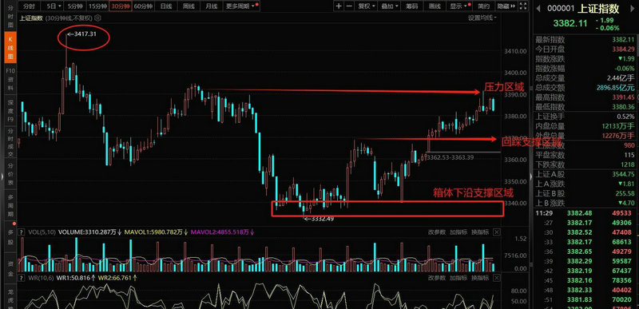639x309 pixels.
Task: Click the 下跌家数 1218 row
Action: (x=585, y=164)
